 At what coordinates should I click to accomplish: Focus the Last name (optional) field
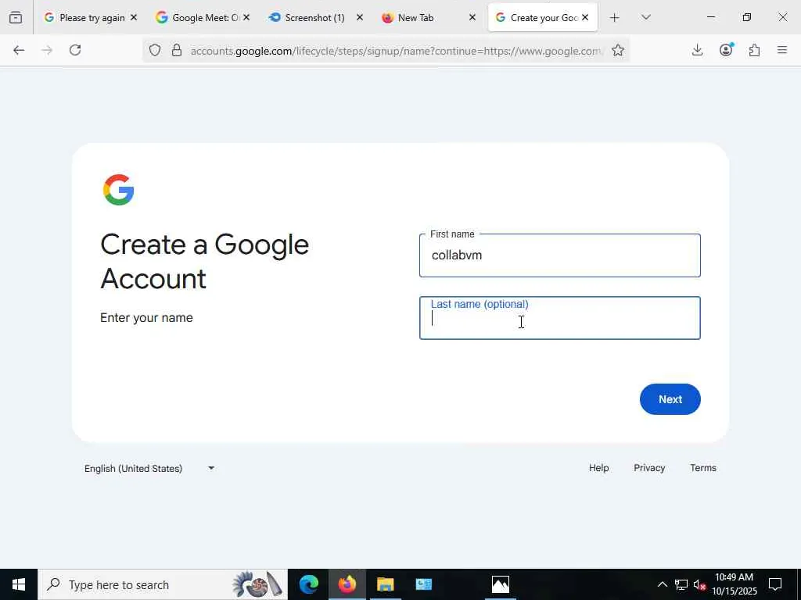coord(560,318)
